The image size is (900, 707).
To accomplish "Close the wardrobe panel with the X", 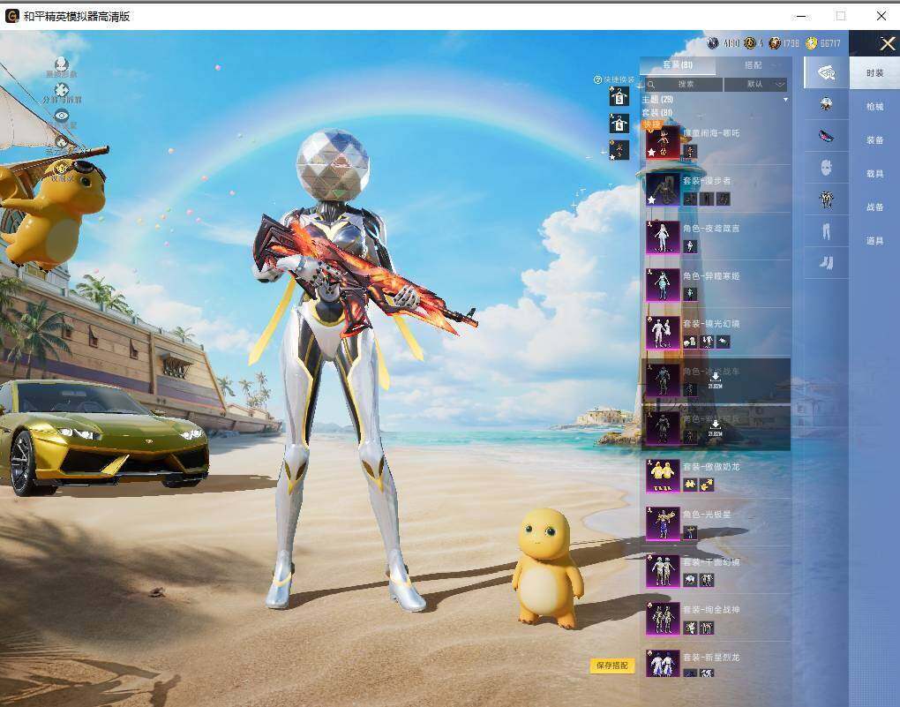I will pos(888,43).
